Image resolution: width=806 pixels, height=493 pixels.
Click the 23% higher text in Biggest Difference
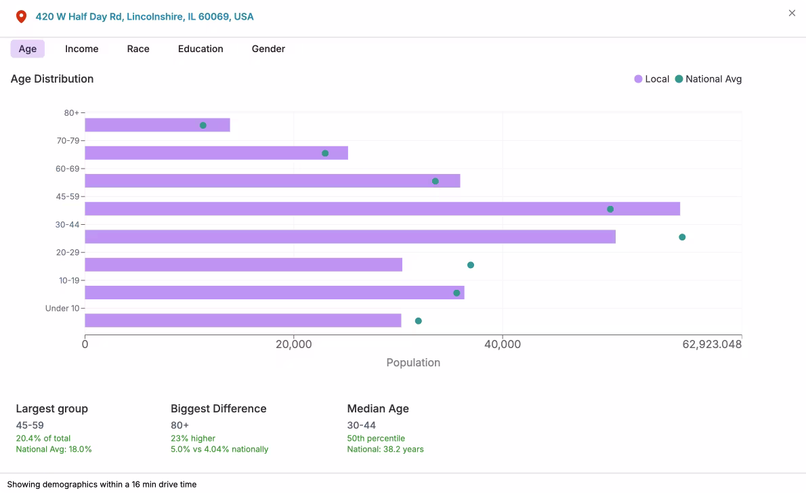[193, 438]
